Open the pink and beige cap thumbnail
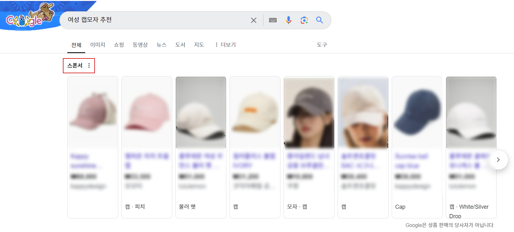Viewport: 514px width, 232px height. (x=93, y=113)
